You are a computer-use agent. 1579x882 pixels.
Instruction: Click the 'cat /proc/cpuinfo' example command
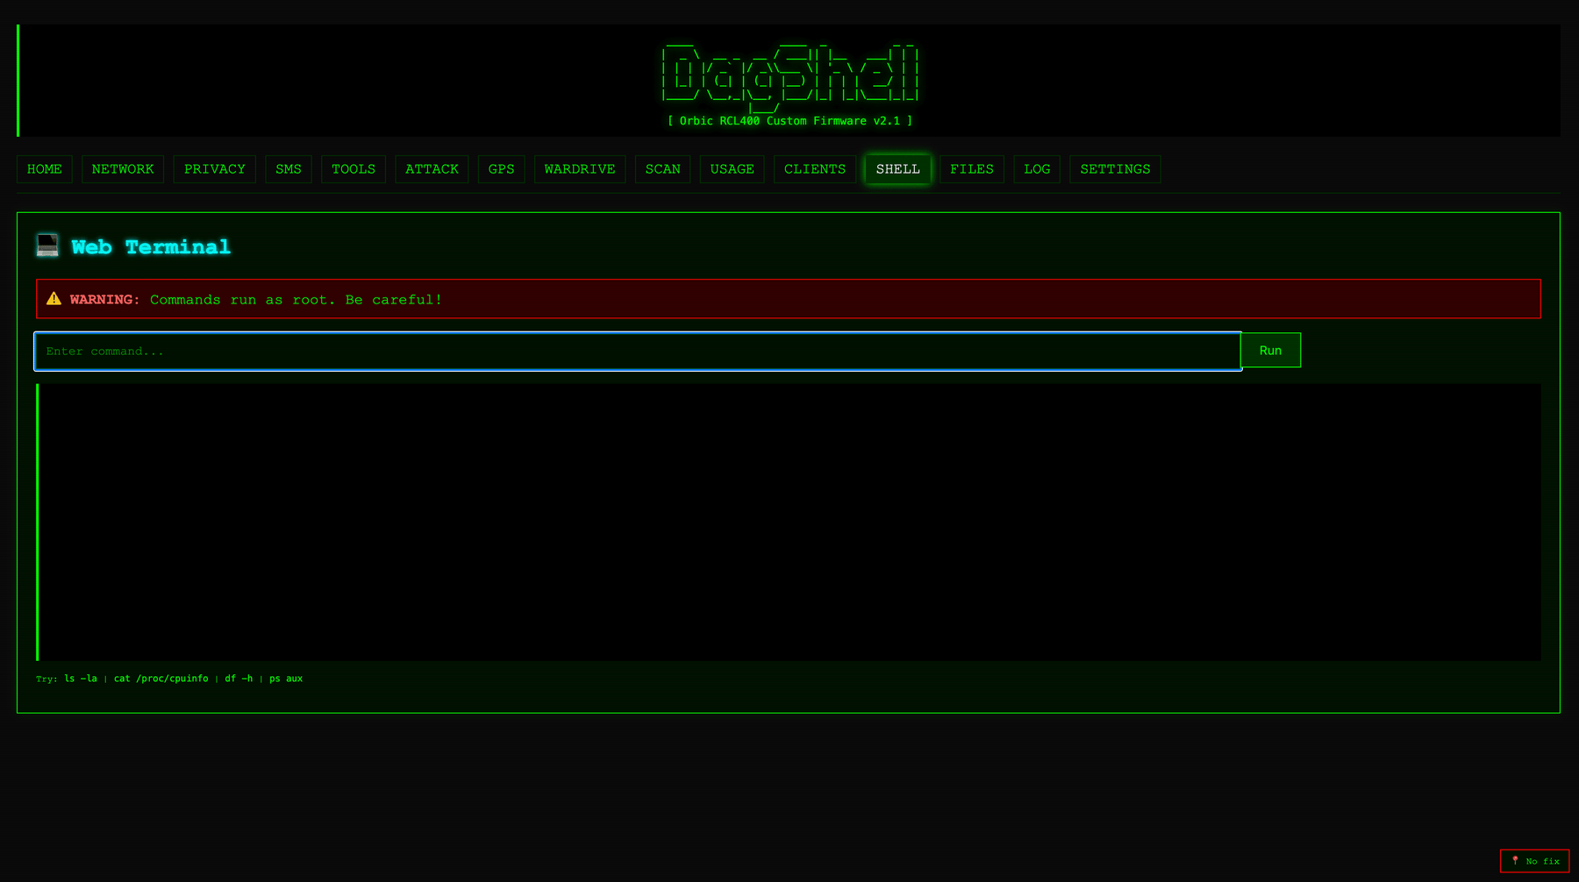coord(161,679)
